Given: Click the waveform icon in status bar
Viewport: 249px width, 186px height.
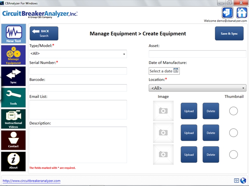Looking at the screenshot, I should click(x=237, y=180).
